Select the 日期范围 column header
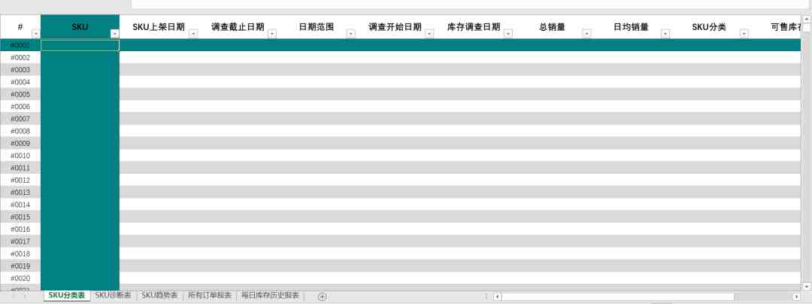 (317, 27)
